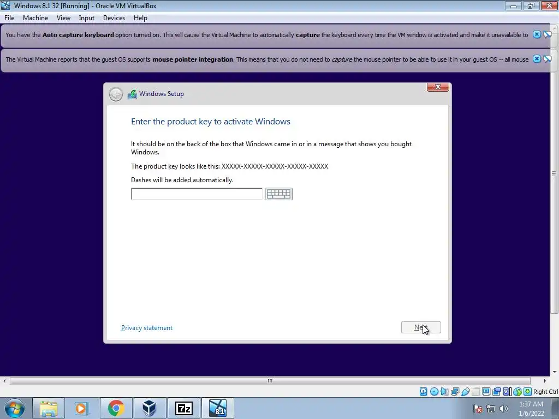This screenshot has width=559, height=419.
Task: Click the display indicator icon in VirtualBox status bar
Action: 486,392
